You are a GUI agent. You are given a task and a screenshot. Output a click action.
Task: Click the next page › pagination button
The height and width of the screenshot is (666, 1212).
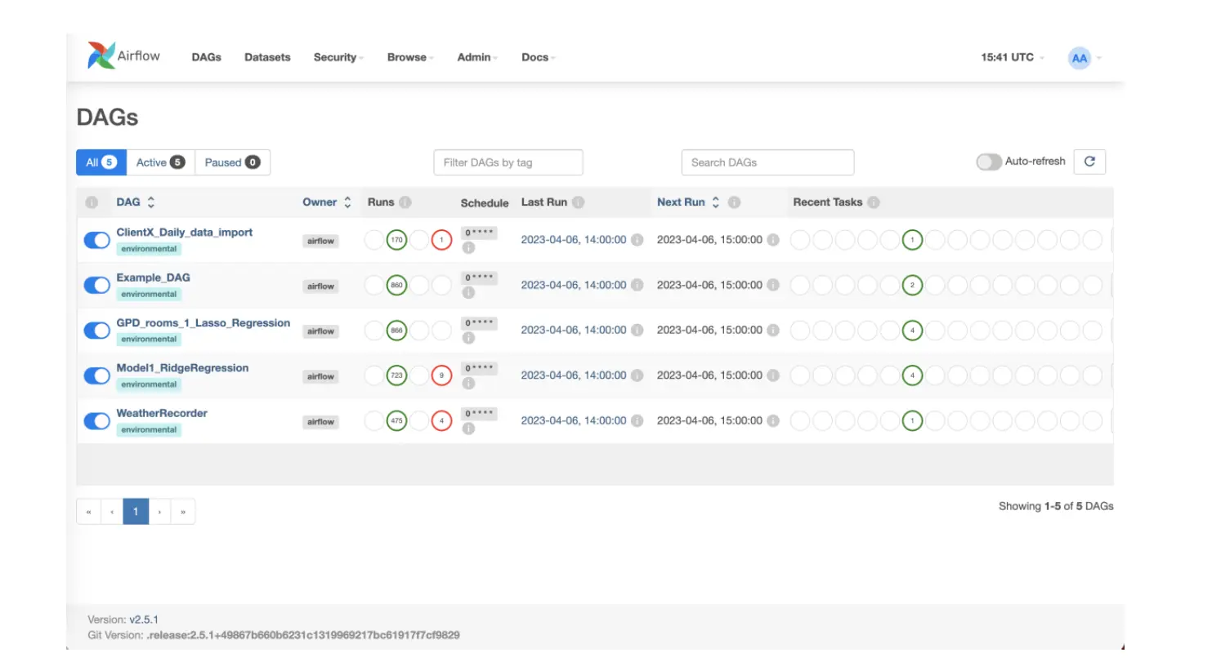tap(159, 512)
